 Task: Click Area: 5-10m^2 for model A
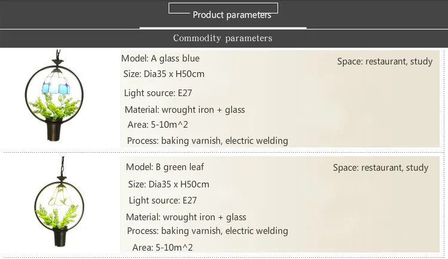(158, 125)
